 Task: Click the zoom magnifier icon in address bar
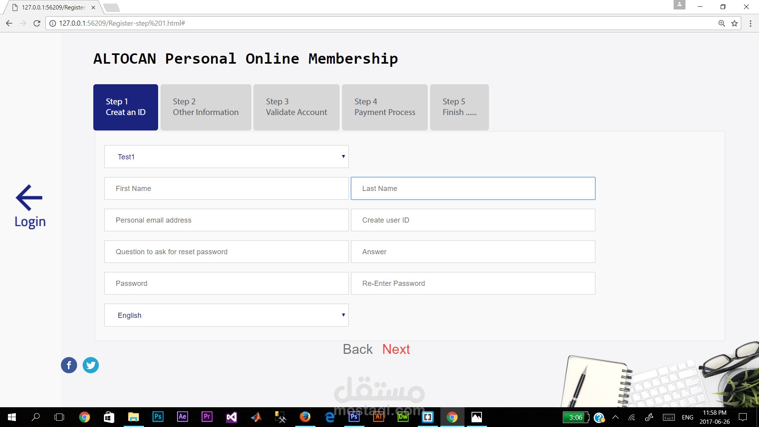click(721, 23)
